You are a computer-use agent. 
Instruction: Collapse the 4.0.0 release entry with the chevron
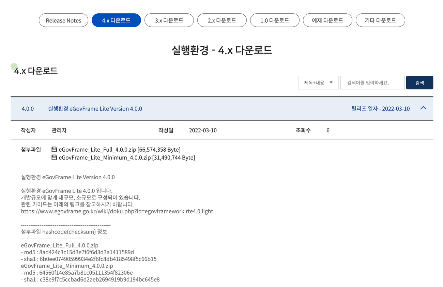(423, 108)
